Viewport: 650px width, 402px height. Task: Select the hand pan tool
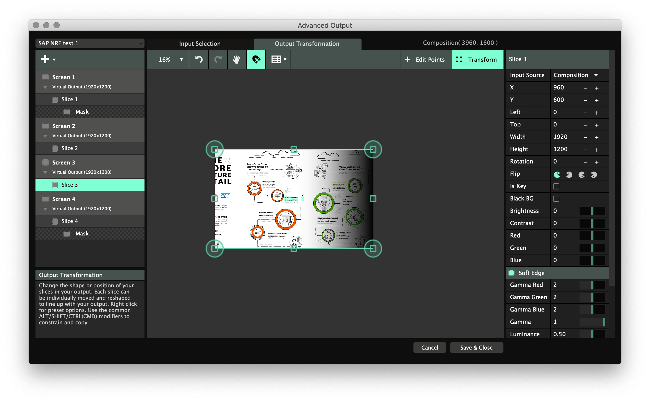point(237,59)
